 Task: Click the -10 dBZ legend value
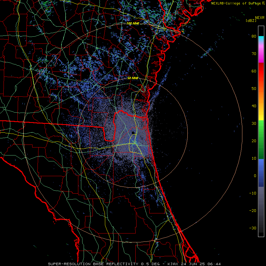click(253, 193)
